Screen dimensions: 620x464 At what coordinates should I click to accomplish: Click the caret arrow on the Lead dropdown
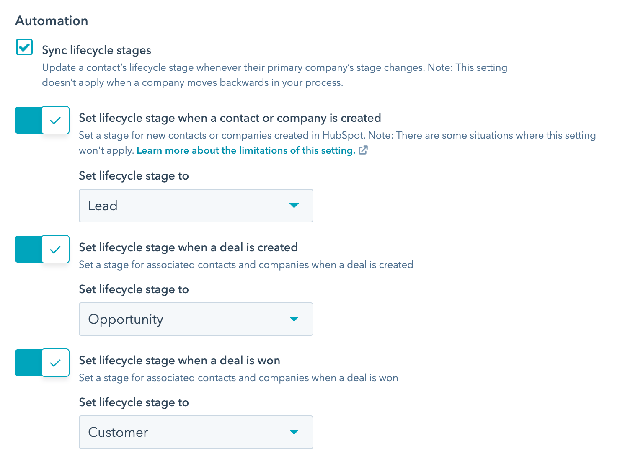[x=294, y=206]
